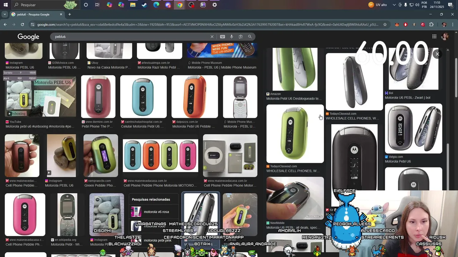Open the Google apps grid
Image resolution: width=458 pixels, height=257 pixels.
click(434, 36)
